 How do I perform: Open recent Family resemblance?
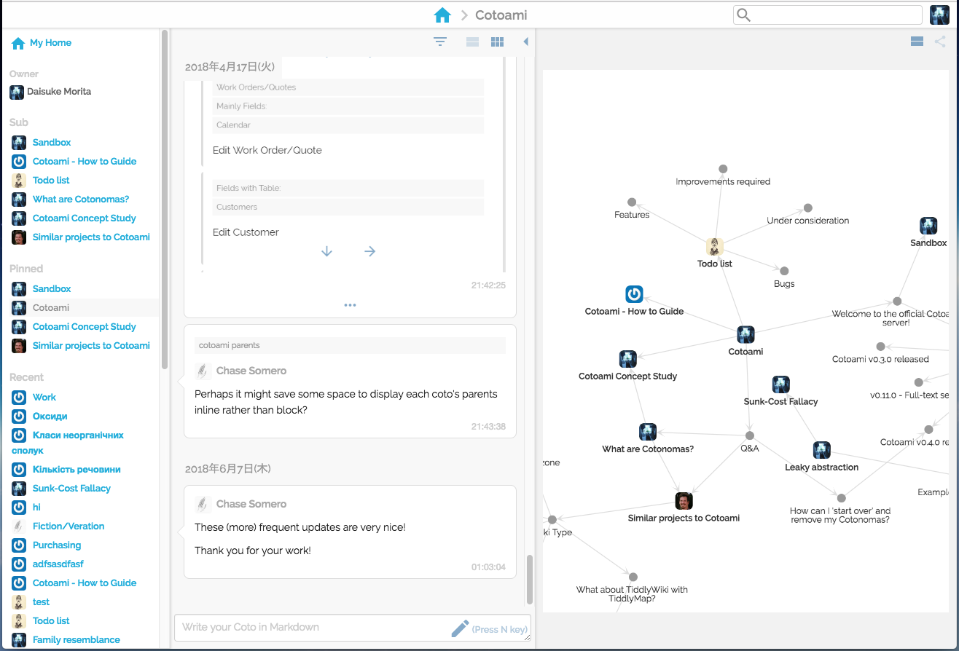click(77, 640)
